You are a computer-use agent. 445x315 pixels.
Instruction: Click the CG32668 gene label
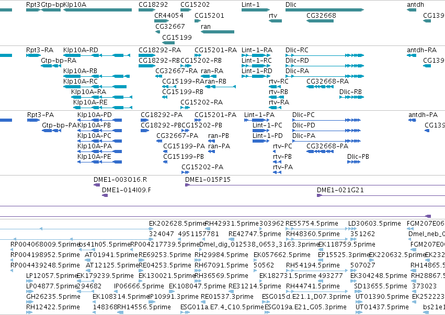(x=321, y=15)
